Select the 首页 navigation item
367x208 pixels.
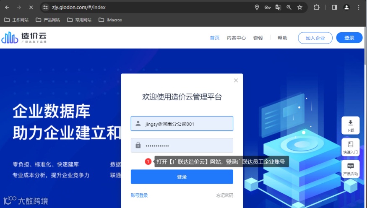tap(215, 38)
